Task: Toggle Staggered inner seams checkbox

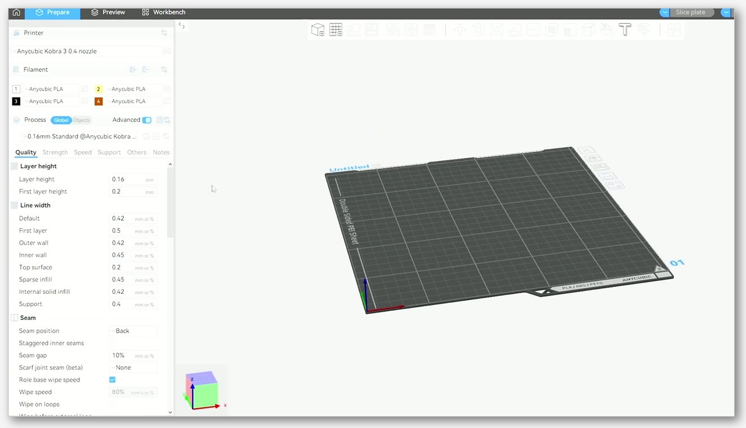Action: tap(112, 343)
